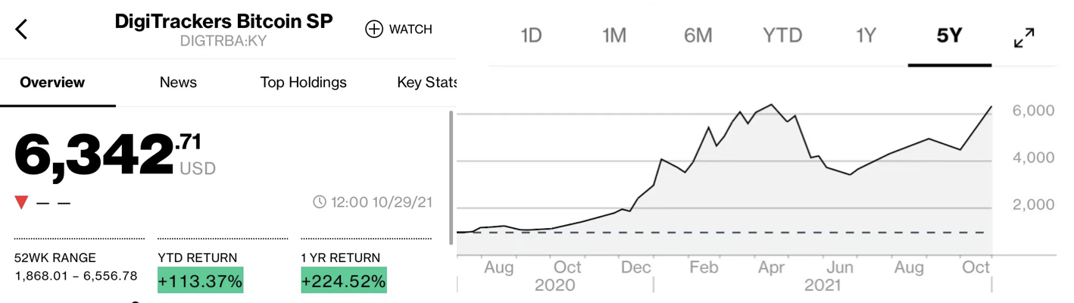Viewport: 1074px width, 303px height.
Task: Choose the 6M chart range
Action: click(x=698, y=36)
